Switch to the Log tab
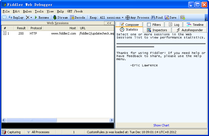The image size is (209, 136). (174, 25)
